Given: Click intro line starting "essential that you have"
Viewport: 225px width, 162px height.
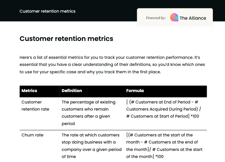Looking at the screenshot, I should (x=112, y=65).
